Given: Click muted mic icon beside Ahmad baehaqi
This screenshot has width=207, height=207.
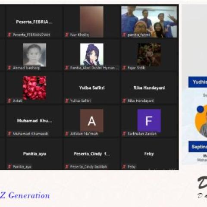Looking at the screenshot, I should (x=9, y=68).
